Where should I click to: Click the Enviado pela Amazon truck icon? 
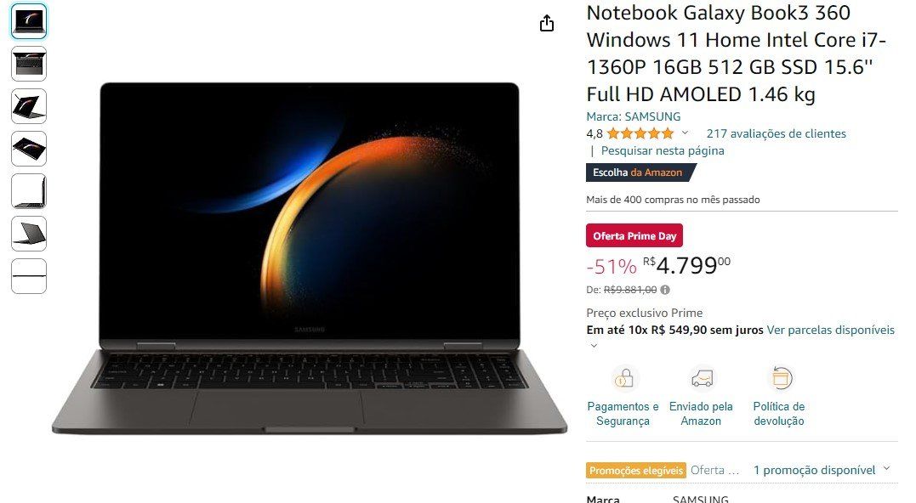click(701, 378)
